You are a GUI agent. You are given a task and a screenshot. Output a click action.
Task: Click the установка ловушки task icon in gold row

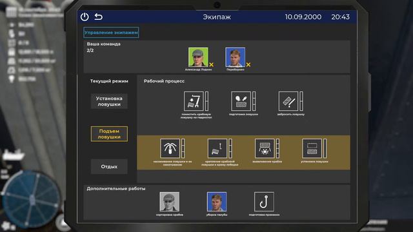312,148
